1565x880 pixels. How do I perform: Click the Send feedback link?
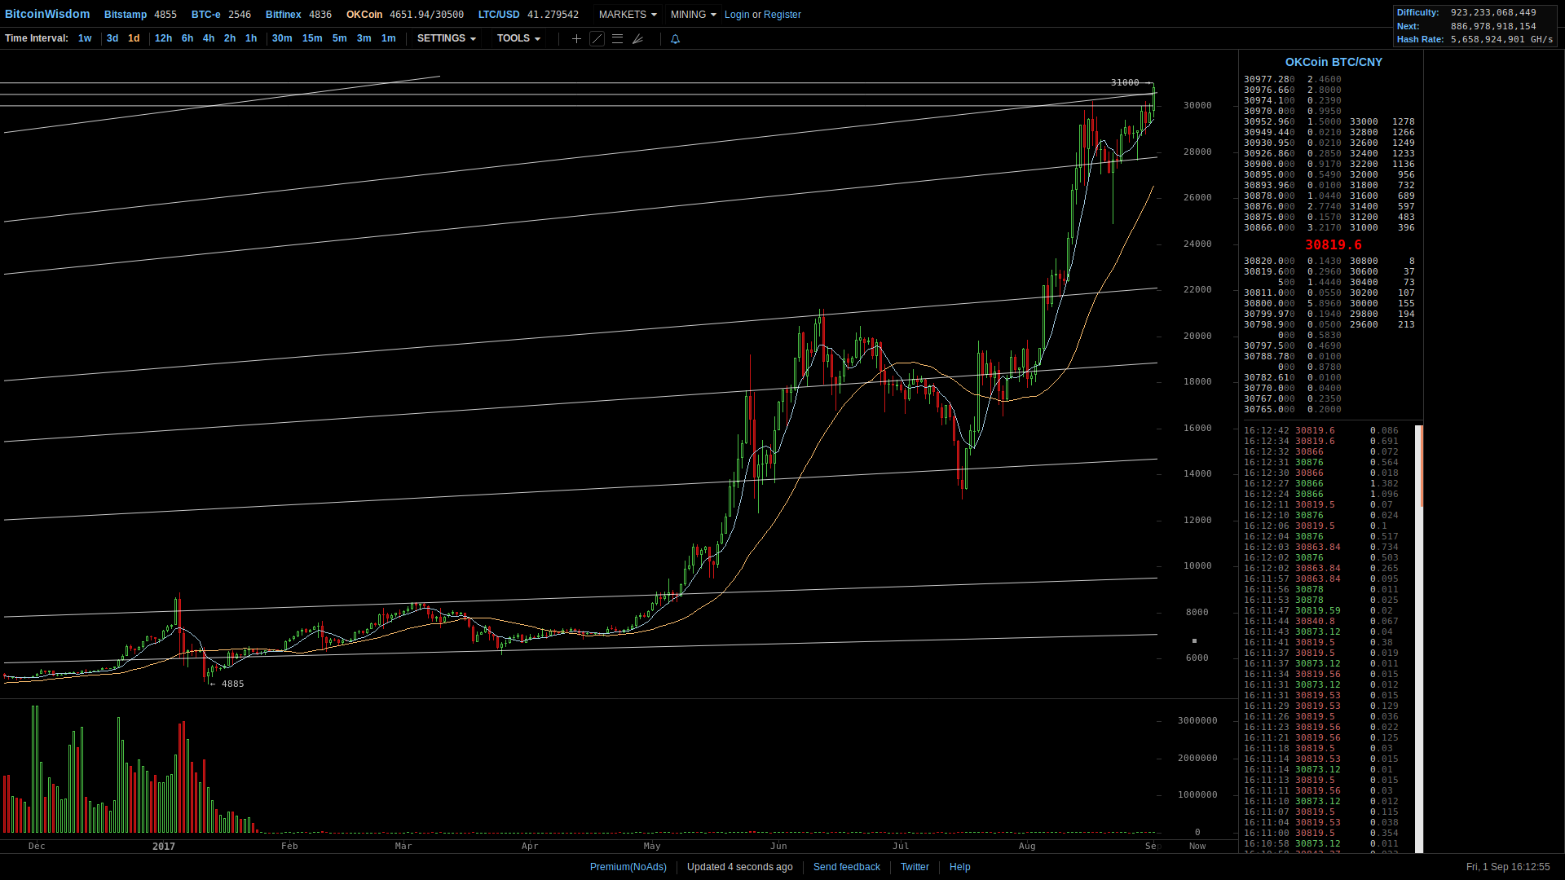[846, 866]
